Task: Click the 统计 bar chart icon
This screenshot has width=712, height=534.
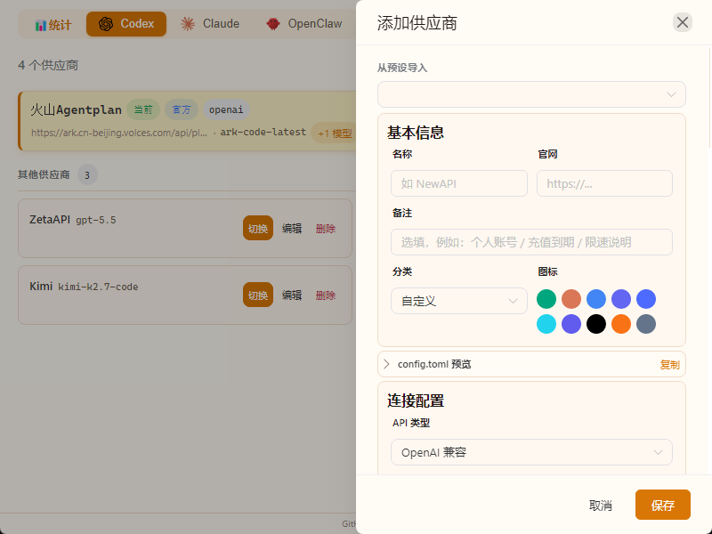Action: 41,26
